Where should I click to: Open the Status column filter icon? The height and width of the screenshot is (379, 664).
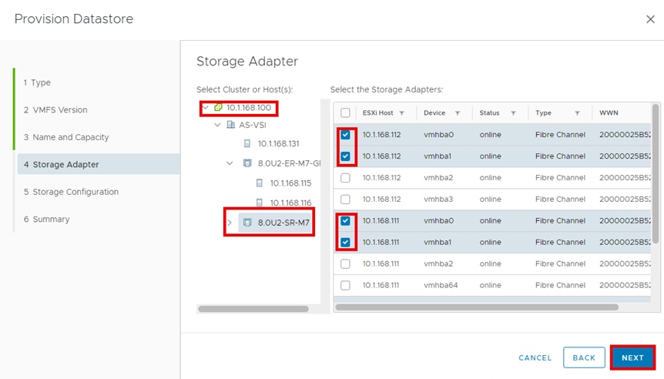coord(513,113)
